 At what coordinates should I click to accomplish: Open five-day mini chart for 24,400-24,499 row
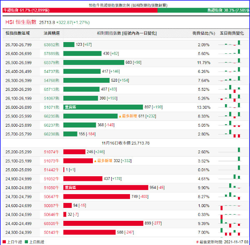(x=232, y=223)
